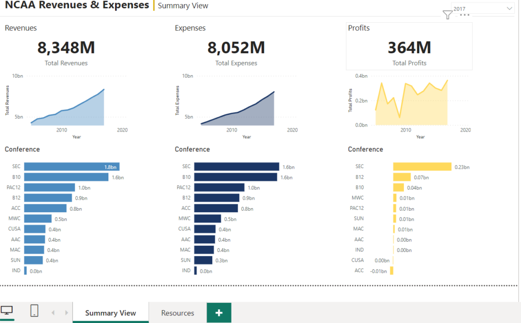Open the Resources tab
The height and width of the screenshot is (323, 521).
[x=178, y=313]
